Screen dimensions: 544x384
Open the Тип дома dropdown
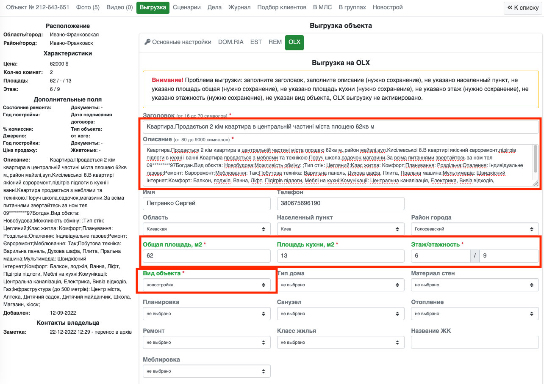click(x=341, y=285)
